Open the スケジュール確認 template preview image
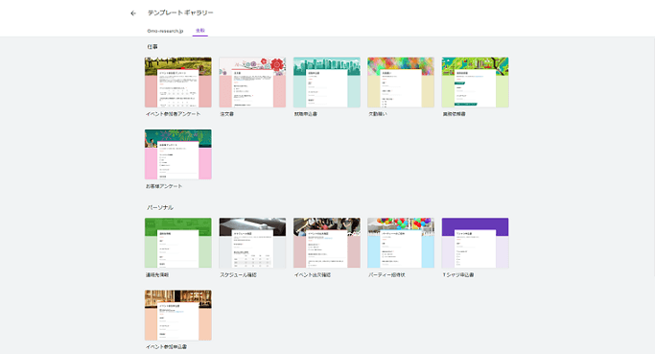 [x=252, y=243]
